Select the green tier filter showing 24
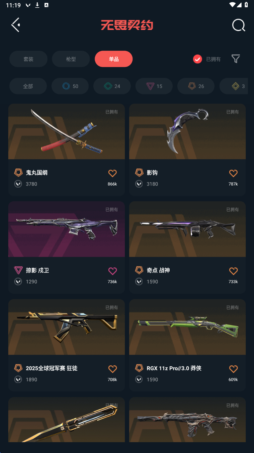 [x=112, y=86]
